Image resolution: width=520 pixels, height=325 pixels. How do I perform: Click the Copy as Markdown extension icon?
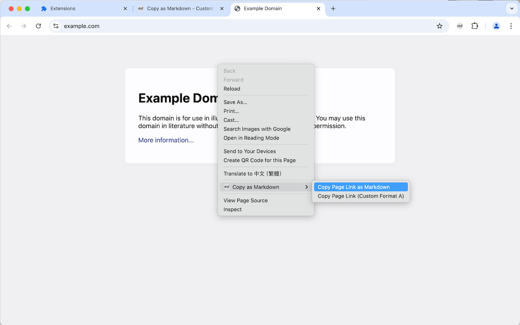(459, 26)
